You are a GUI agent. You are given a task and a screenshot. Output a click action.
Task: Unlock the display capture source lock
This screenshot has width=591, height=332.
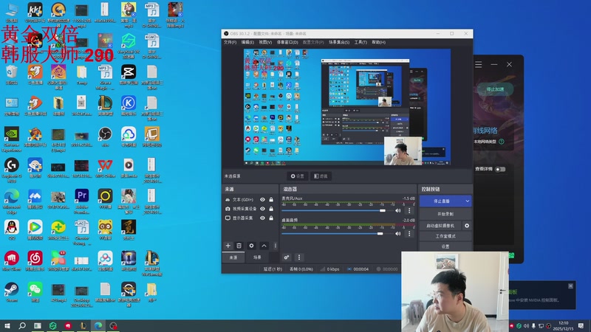pos(271,218)
